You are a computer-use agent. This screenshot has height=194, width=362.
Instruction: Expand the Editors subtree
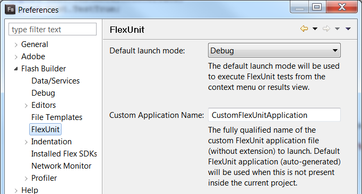[x=26, y=106]
